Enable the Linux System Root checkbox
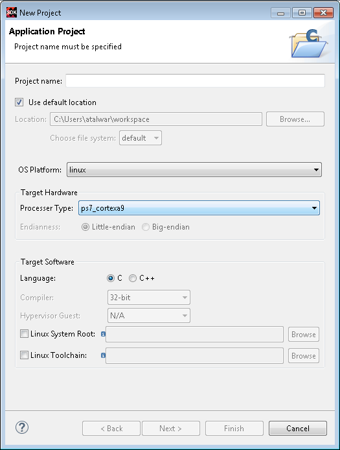Image resolution: width=340 pixels, height=450 pixels. pos(24,334)
